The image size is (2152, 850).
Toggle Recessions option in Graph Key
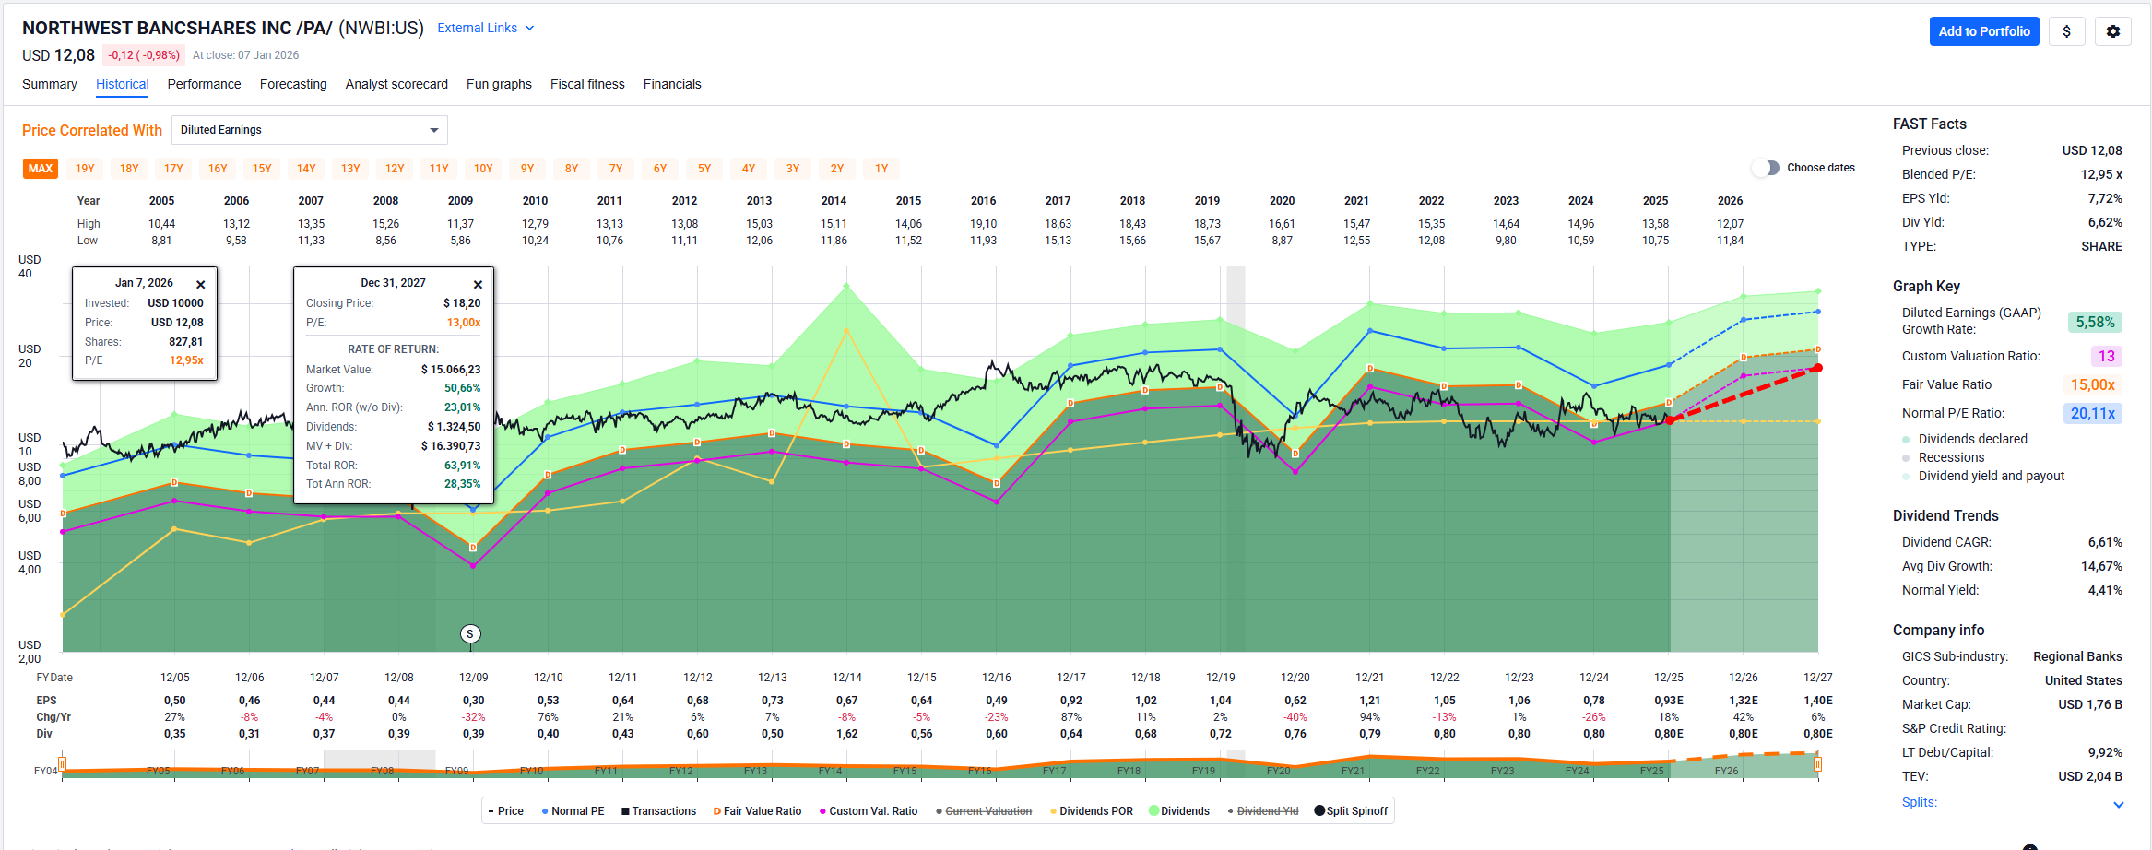[1950, 457]
